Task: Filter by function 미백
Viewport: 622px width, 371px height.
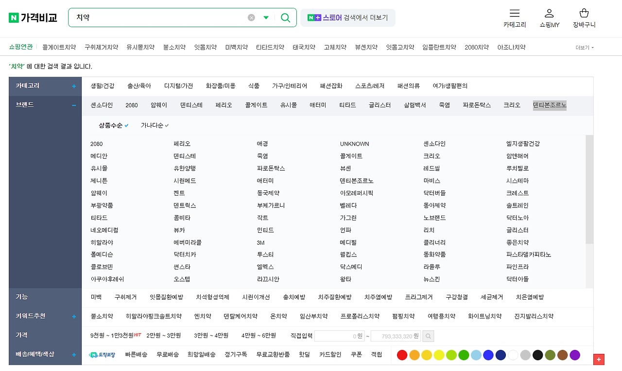Action: tap(96, 297)
